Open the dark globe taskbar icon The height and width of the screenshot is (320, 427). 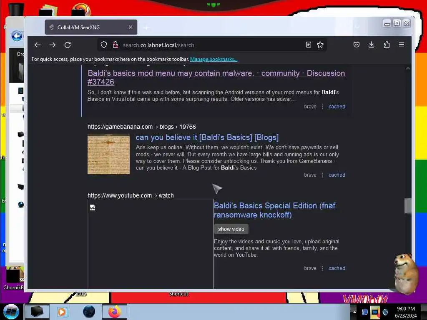[89, 312]
